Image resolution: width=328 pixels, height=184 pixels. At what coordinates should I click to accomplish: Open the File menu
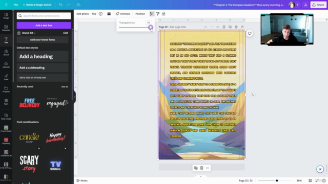(x=16, y=5)
